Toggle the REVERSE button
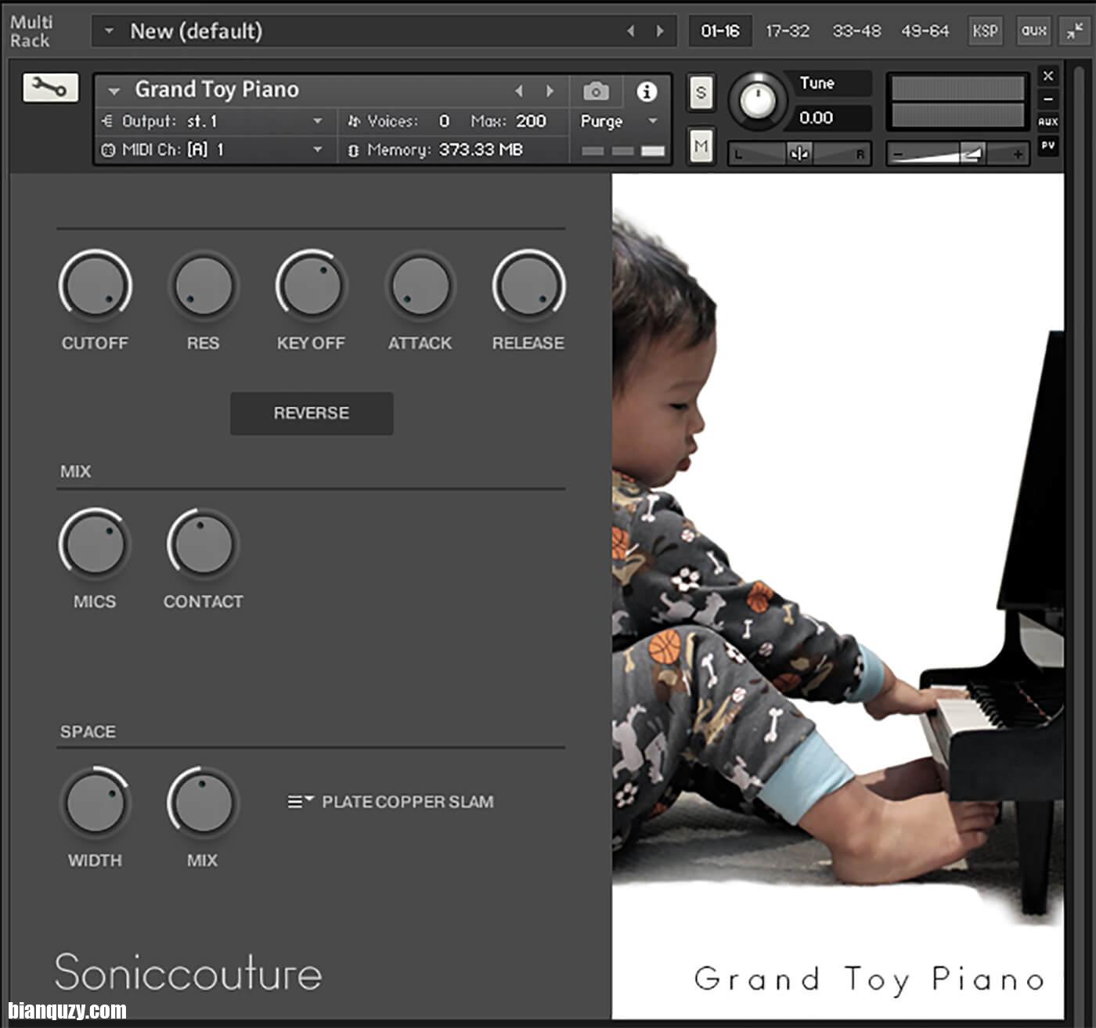 pyautogui.click(x=312, y=413)
